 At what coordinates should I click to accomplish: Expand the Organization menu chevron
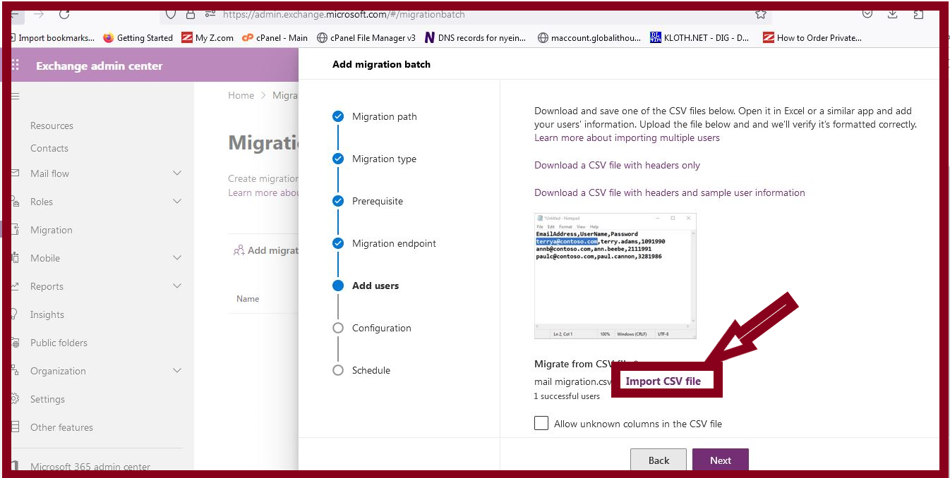tap(177, 371)
